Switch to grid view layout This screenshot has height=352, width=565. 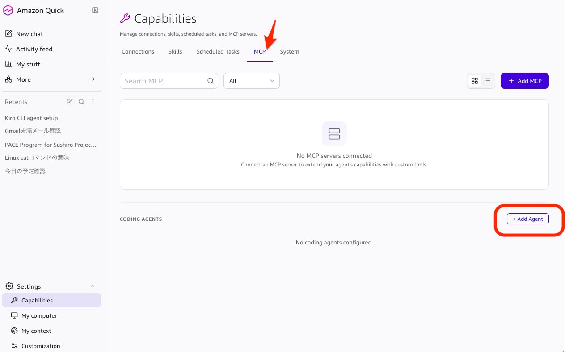[475, 81]
